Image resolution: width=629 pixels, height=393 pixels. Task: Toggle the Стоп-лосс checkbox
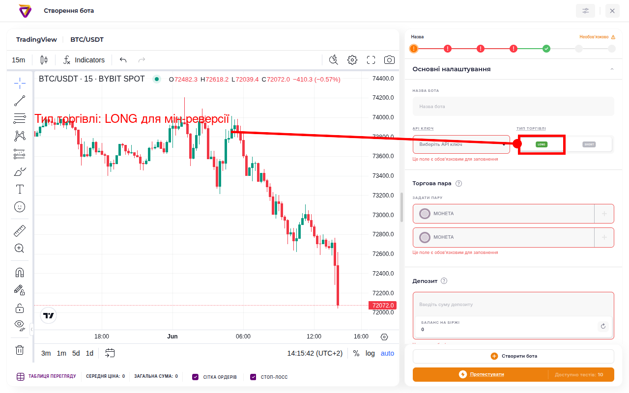pyautogui.click(x=254, y=377)
